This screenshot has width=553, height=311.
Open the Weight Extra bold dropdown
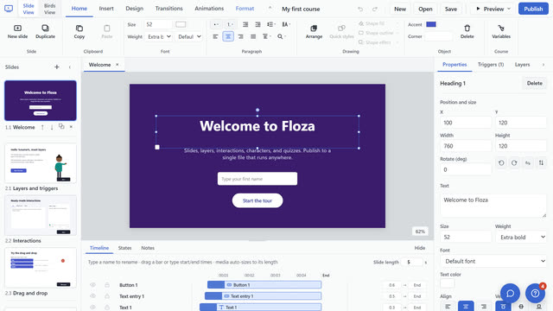point(521,238)
